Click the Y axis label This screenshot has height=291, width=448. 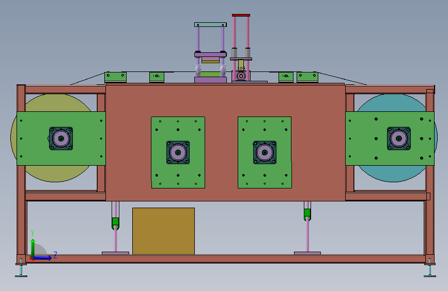(33, 233)
